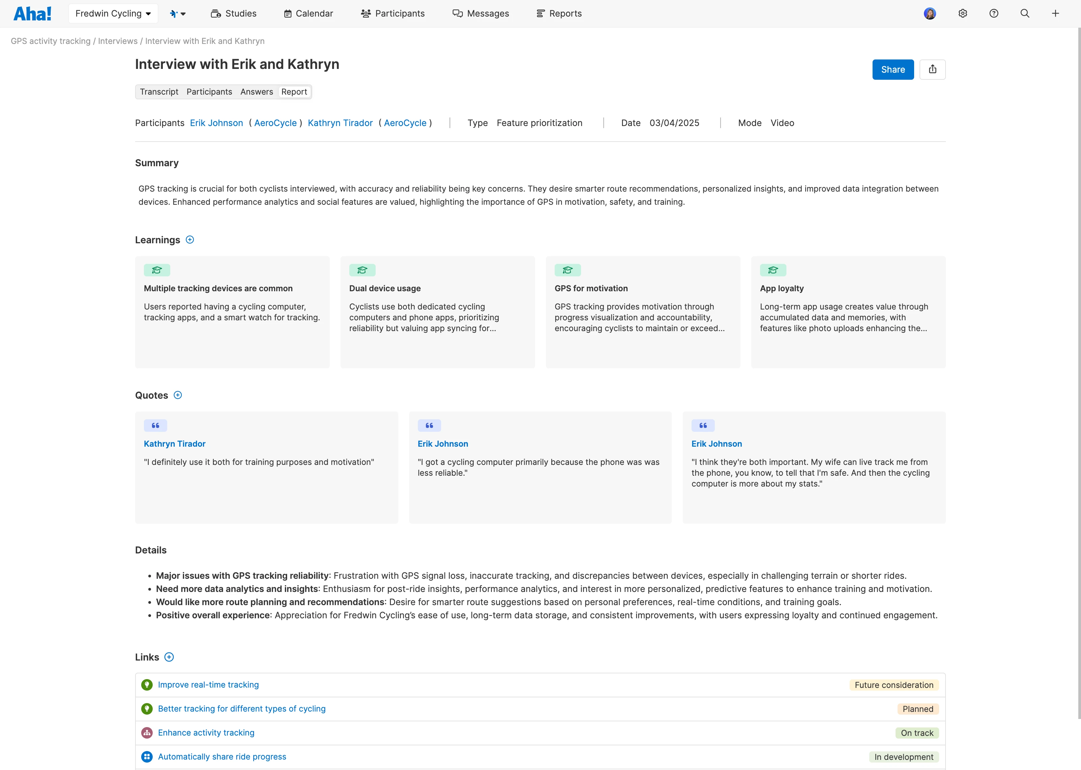Open the Improve real-time tracking link
Viewport: 1081px width, 770px height.
208,685
